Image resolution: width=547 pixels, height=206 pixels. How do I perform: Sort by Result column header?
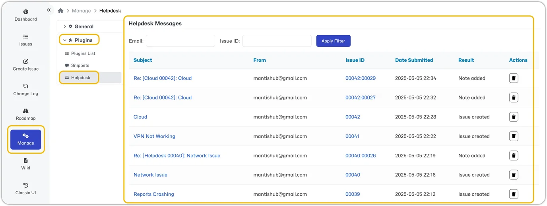(x=466, y=60)
